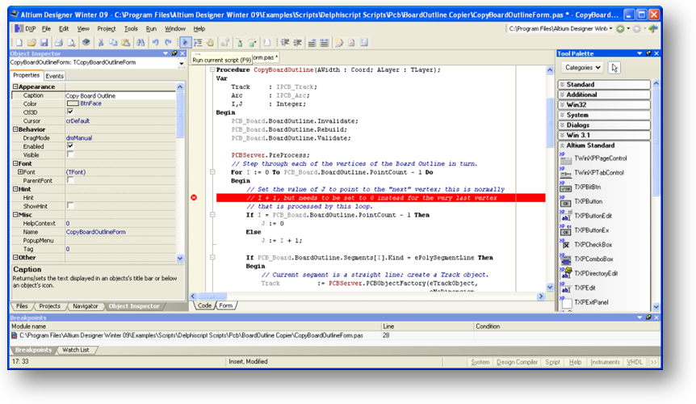Click the Script status bar button

[x=552, y=362]
